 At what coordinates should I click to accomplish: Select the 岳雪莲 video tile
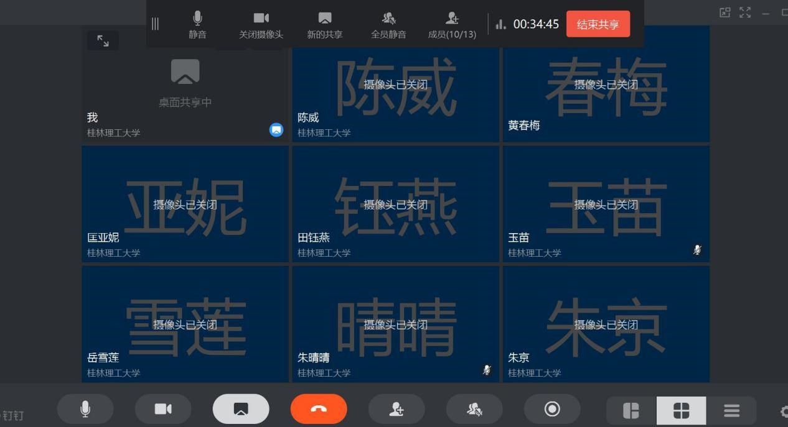[x=185, y=324]
